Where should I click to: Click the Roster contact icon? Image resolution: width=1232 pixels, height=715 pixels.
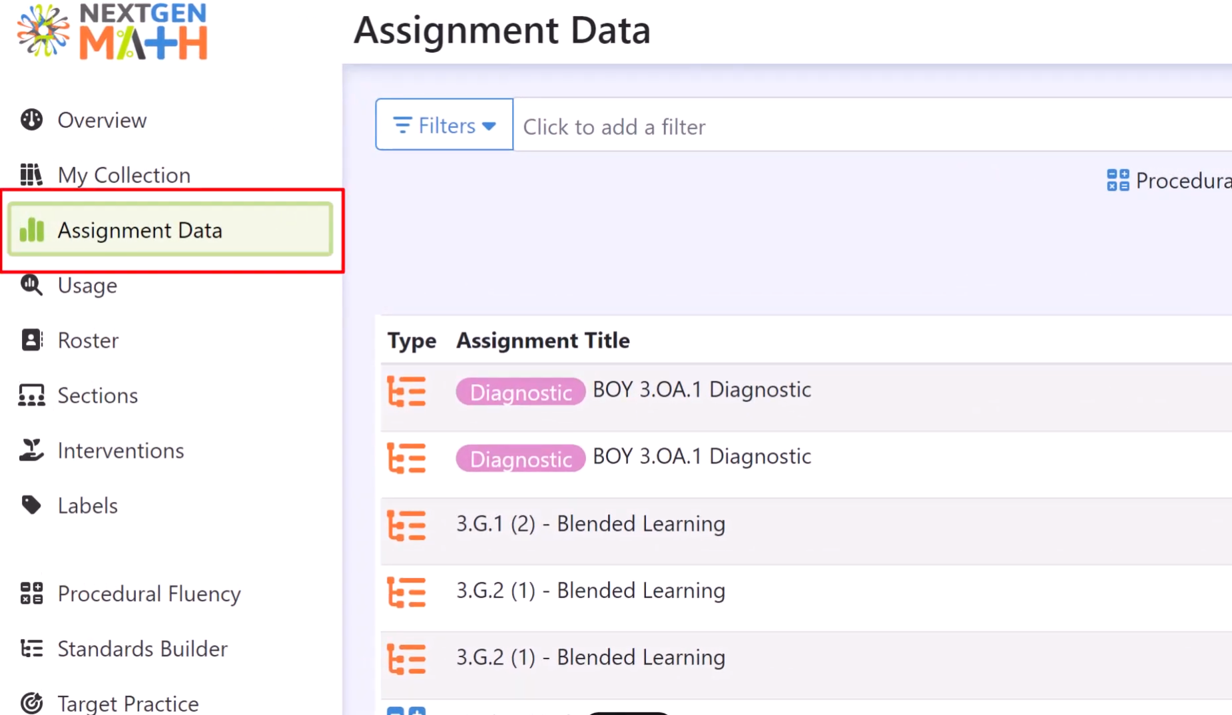coord(31,340)
